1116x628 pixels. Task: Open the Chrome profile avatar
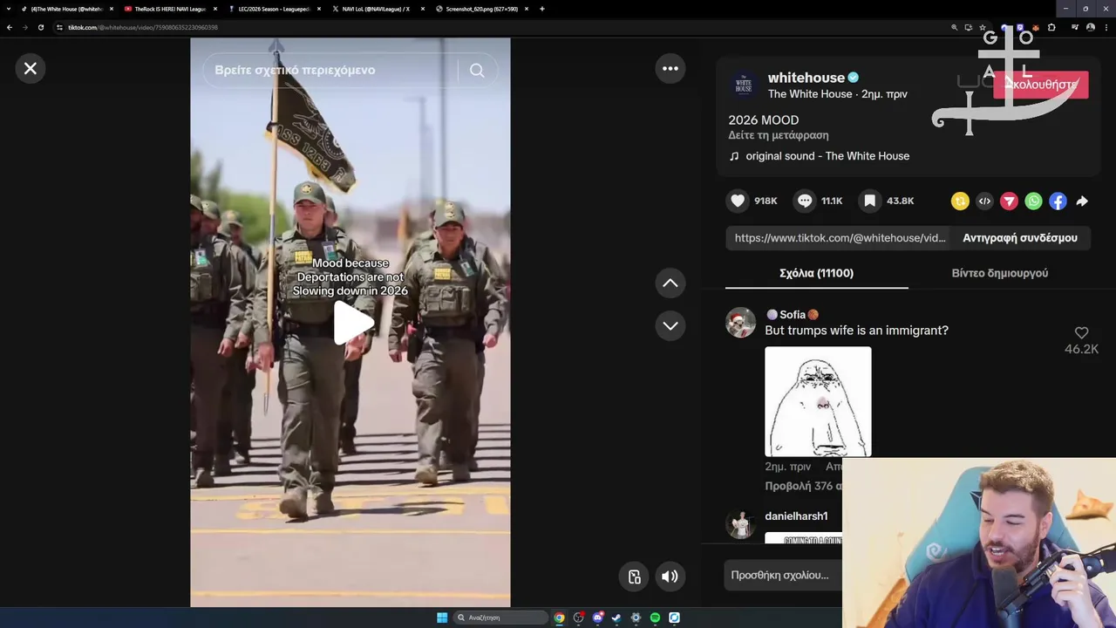coord(1091,27)
